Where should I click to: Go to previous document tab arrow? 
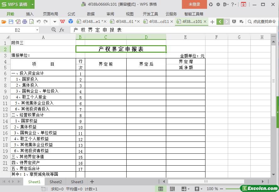click(x=220, y=22)
